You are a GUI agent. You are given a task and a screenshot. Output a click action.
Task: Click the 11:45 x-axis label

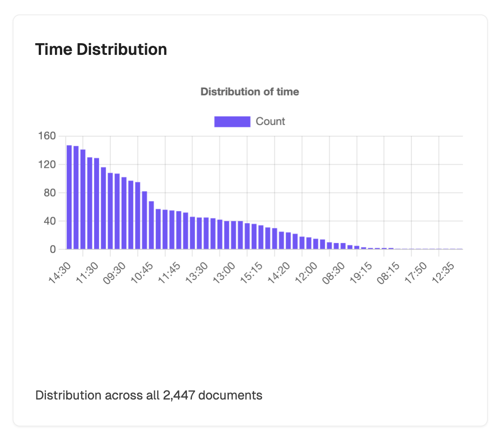[169, 273]
